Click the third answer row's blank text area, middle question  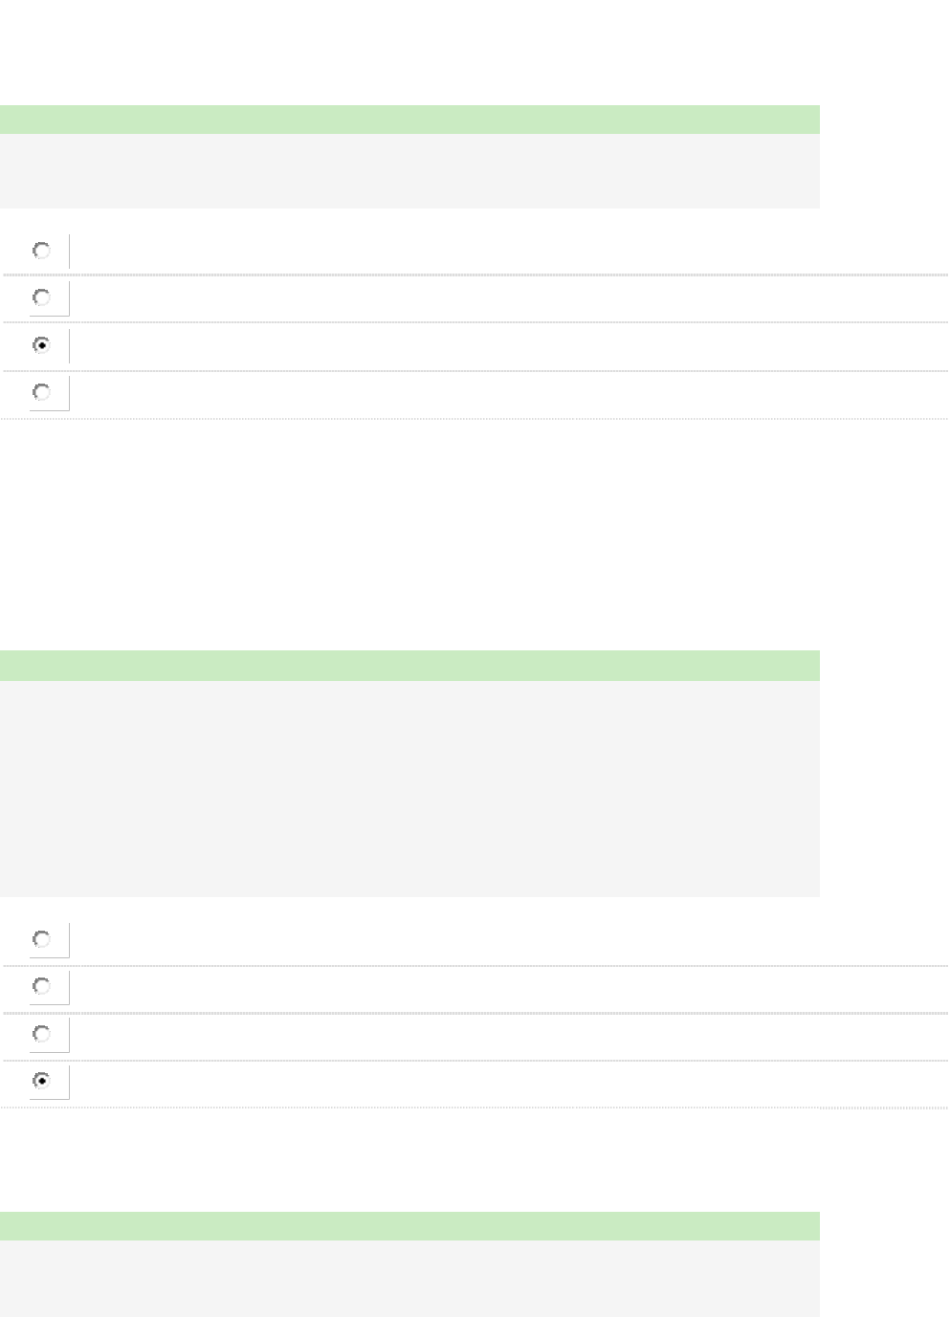point(507,1035)
